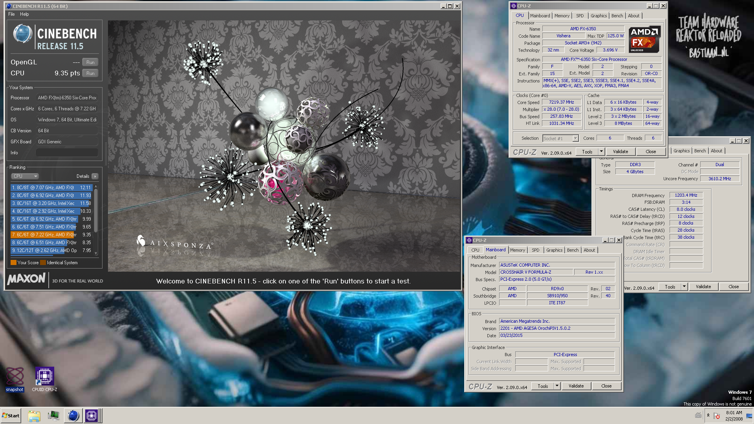
Task: Open the snapshot desktop icon
Action: click(15, 379)
